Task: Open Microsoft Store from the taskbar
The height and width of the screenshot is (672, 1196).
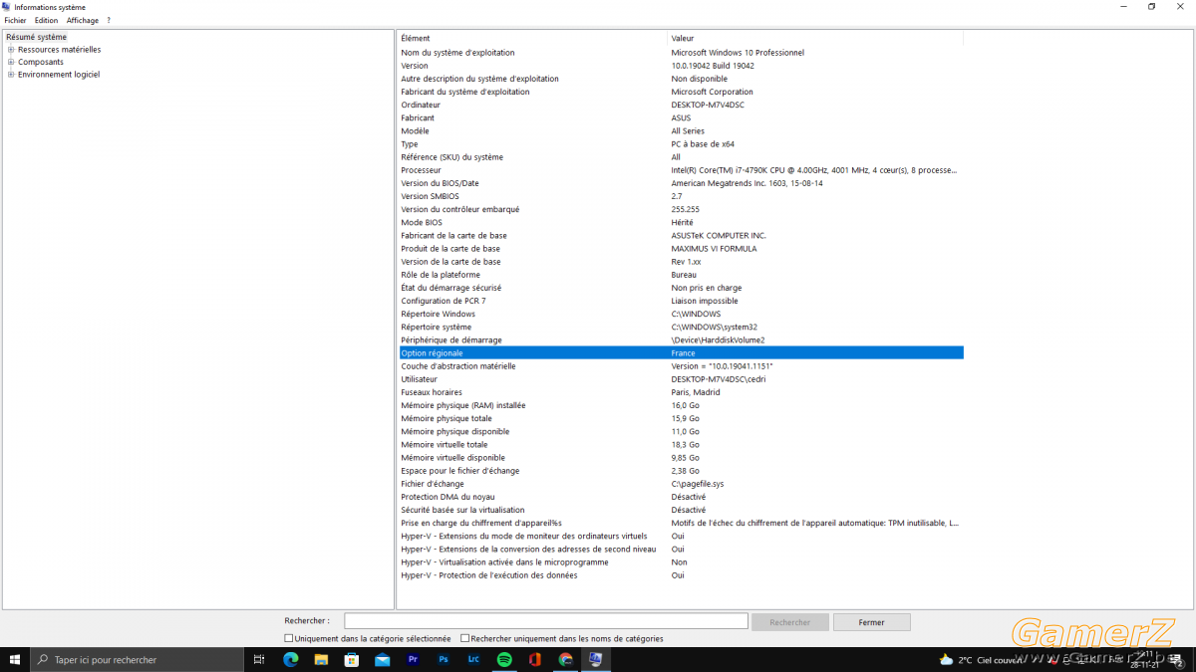Action: click(352, 659)
